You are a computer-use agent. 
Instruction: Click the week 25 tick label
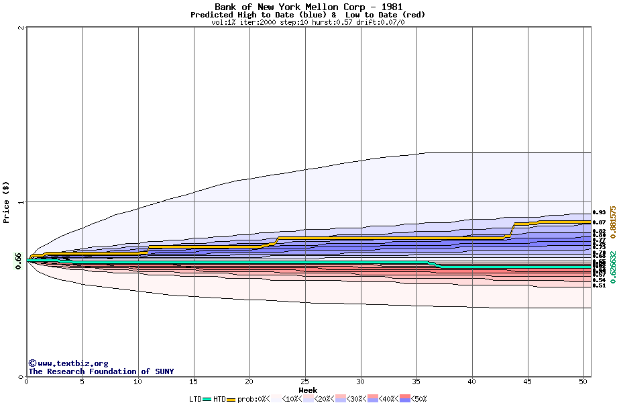click(305, 382)
